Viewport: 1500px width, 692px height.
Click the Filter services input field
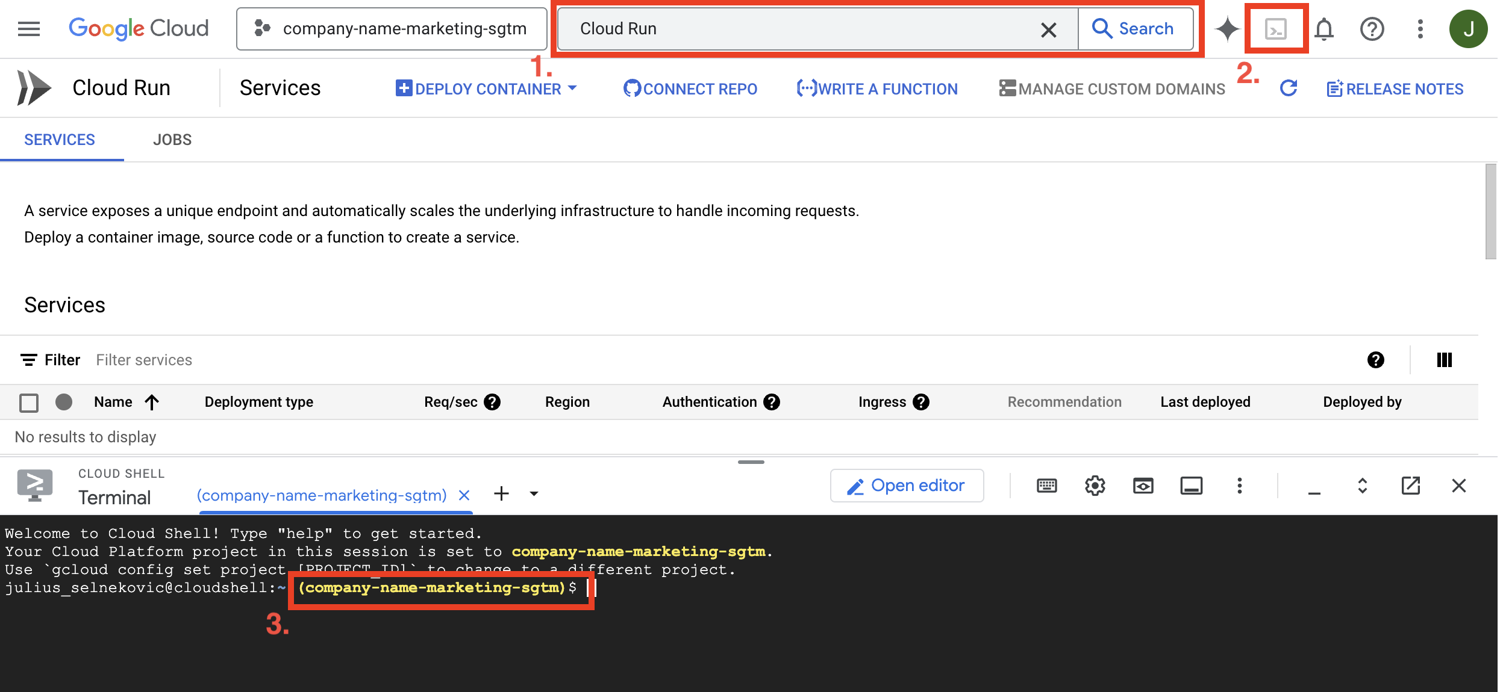click(144, 359)
